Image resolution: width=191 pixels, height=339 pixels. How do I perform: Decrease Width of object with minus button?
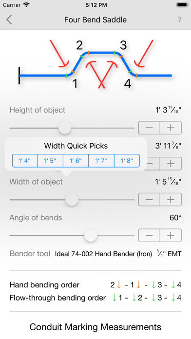pos(149,199)
